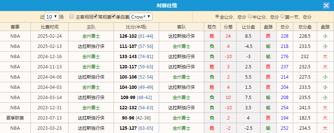Click home team 金州勇士 in 2025-02-24 row

click(91, 36)
